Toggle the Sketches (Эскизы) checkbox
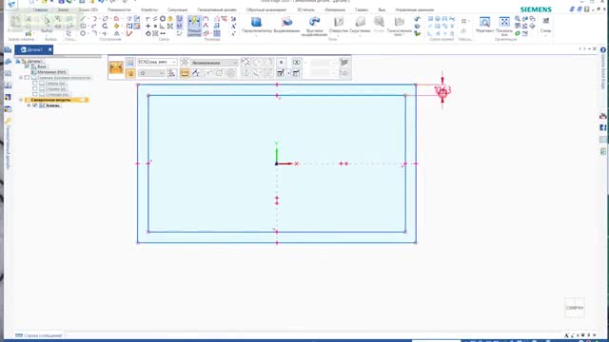The image size is (609, 342). pyautogui.click(x=35, y=105)
